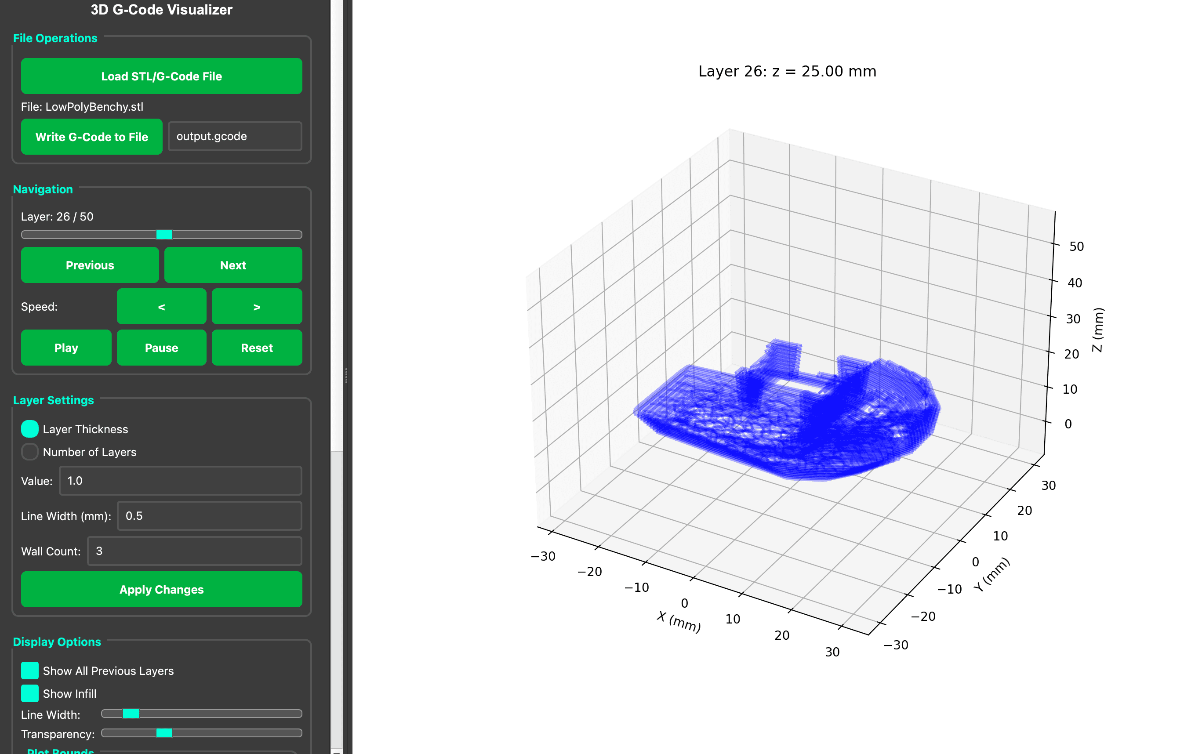Disable Show All Previous Layers
The width and height of the screenshot is (1184, 754).
(x=29, y=671)
